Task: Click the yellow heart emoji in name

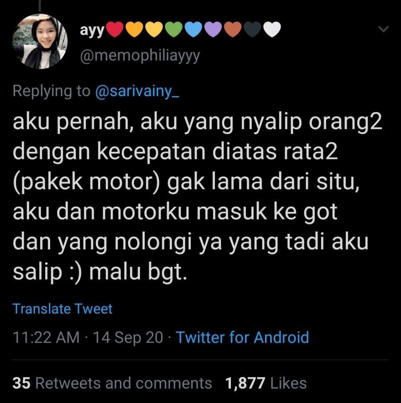Action: (154, 30)
